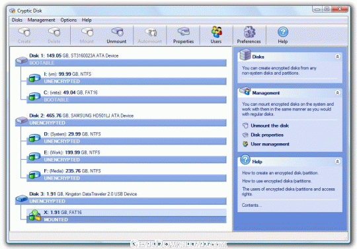This screenshot has width=357, height=249.
Task: Select C: (vista) BOOTABLE status bar
Action: [x=126, y=100]
